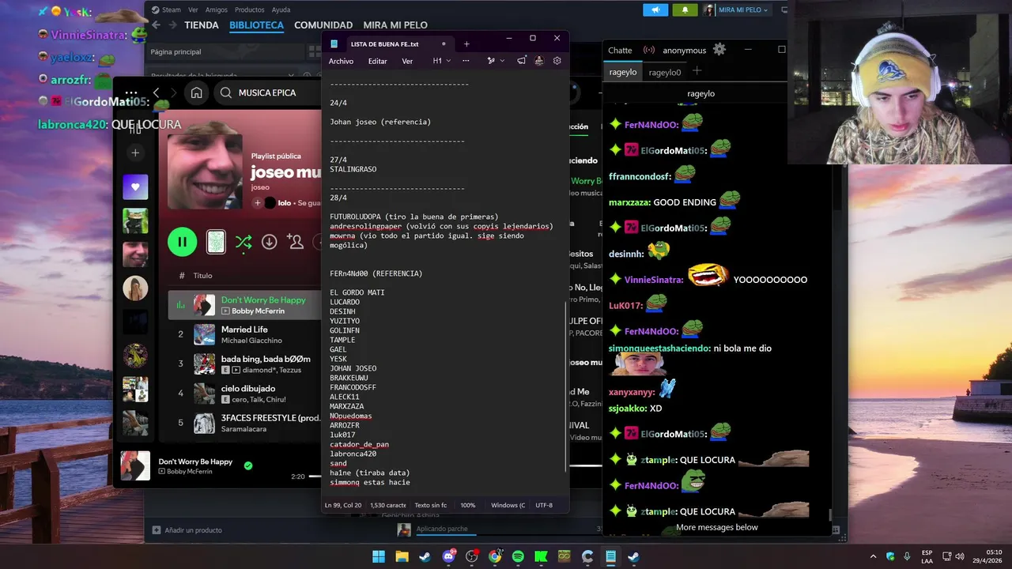Select track 3FACES FREESTYLE
Image resolution: width=1012 pixels, height=569 pixels.
[x=245, y=423]
